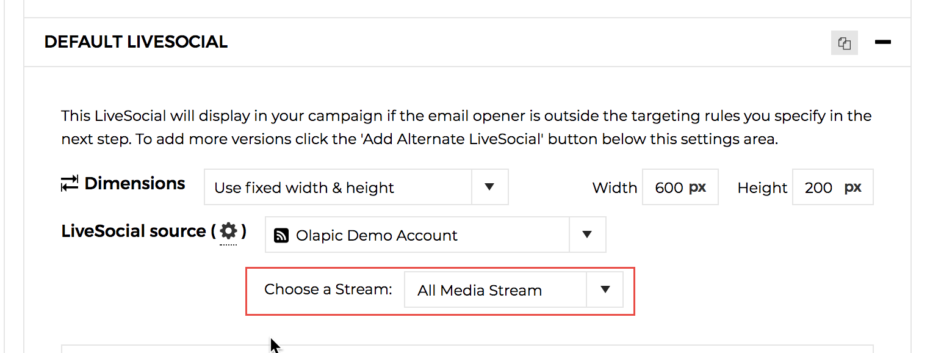
Task: Click the LiveSocial description paragraph
Action: (466, 128)
